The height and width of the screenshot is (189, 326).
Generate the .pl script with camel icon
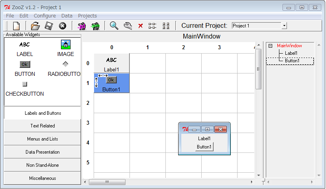click(x=81, y=26)
